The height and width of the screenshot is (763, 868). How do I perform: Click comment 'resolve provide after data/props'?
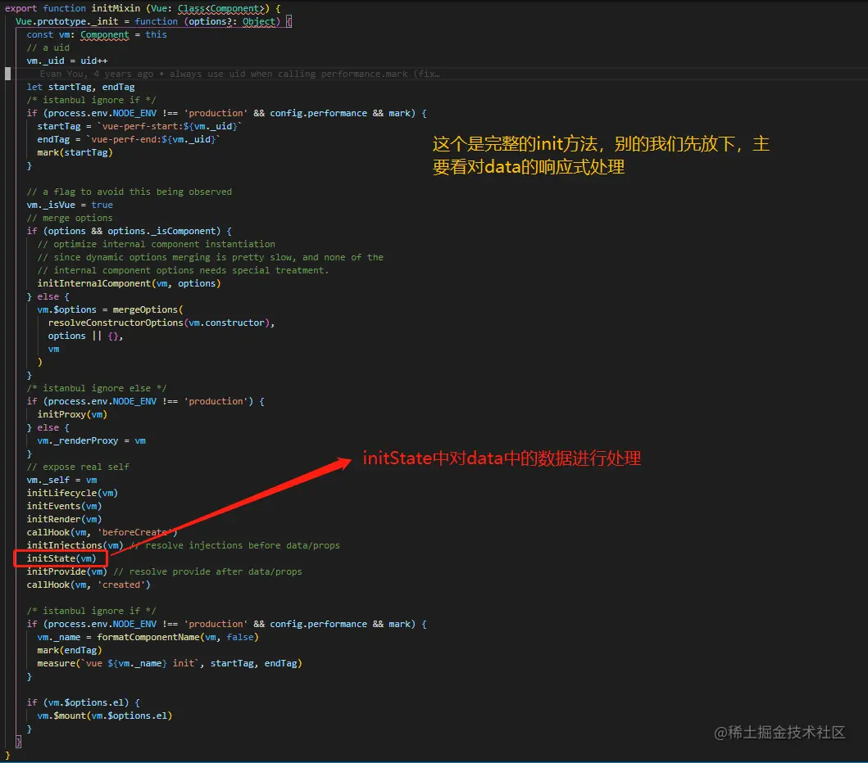tap(207, 571)
